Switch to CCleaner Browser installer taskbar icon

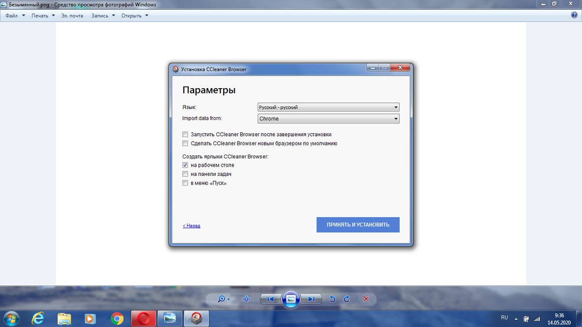pos(196,318)
